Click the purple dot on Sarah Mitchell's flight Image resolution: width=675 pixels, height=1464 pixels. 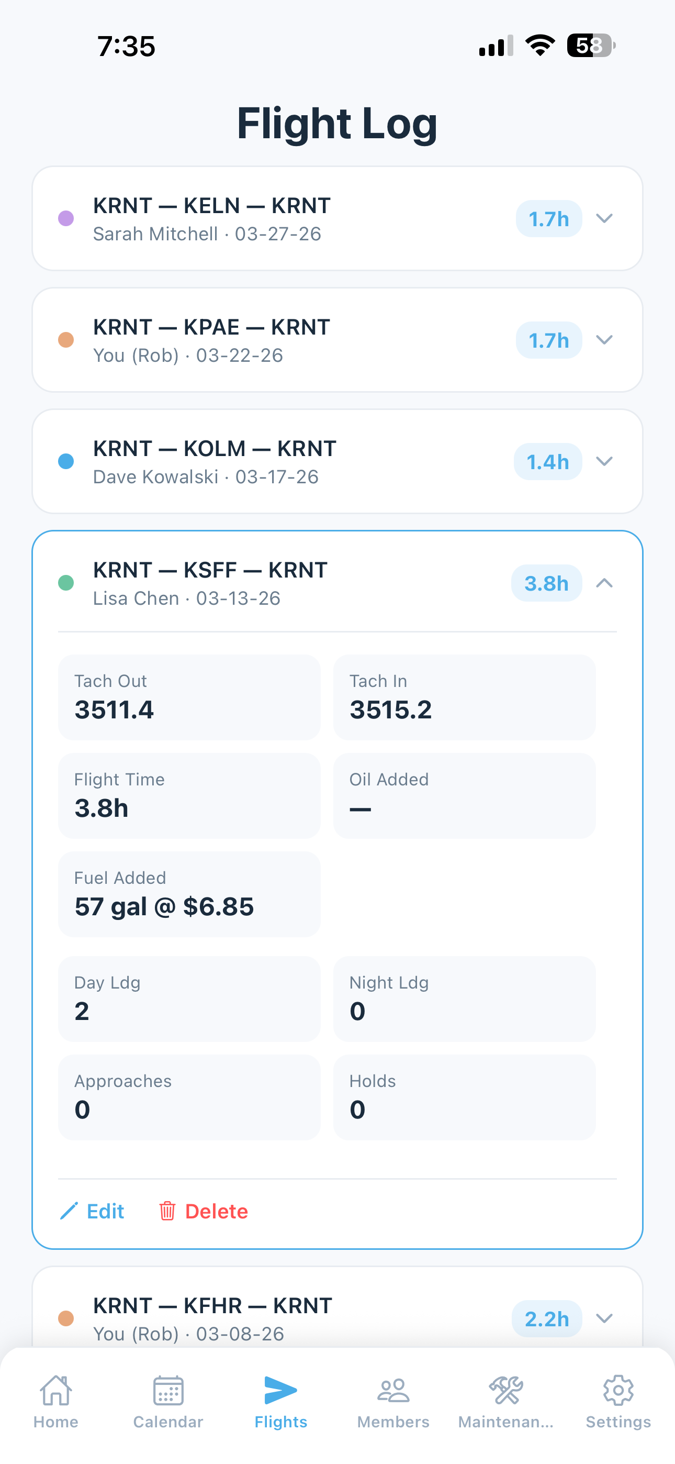pos(66,218)
